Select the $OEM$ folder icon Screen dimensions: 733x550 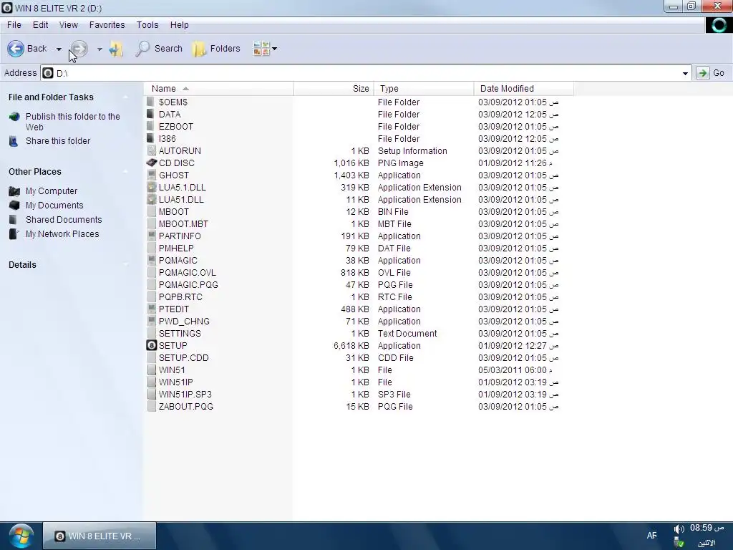point(150,102)
